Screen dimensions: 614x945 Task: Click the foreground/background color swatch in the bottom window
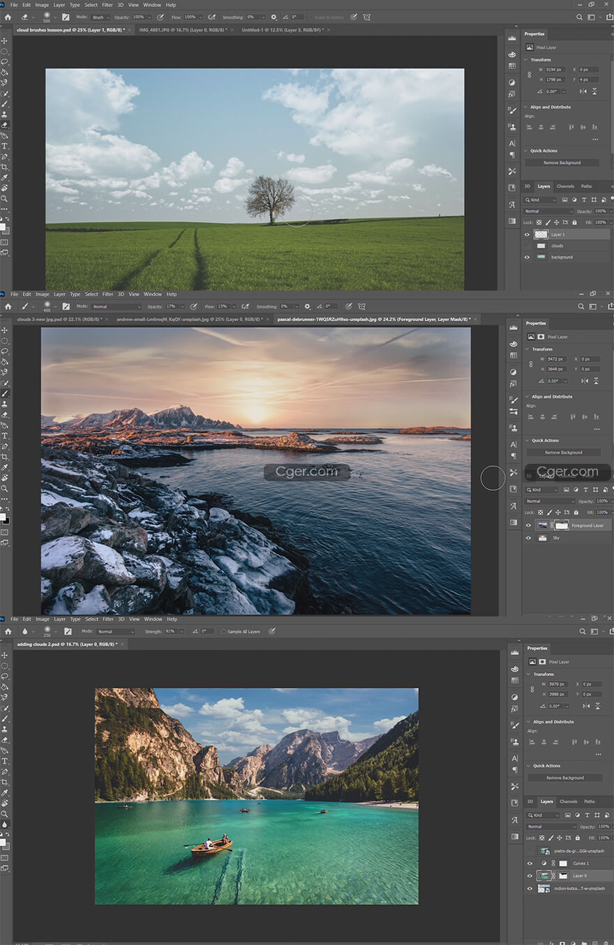click(4, 843)
